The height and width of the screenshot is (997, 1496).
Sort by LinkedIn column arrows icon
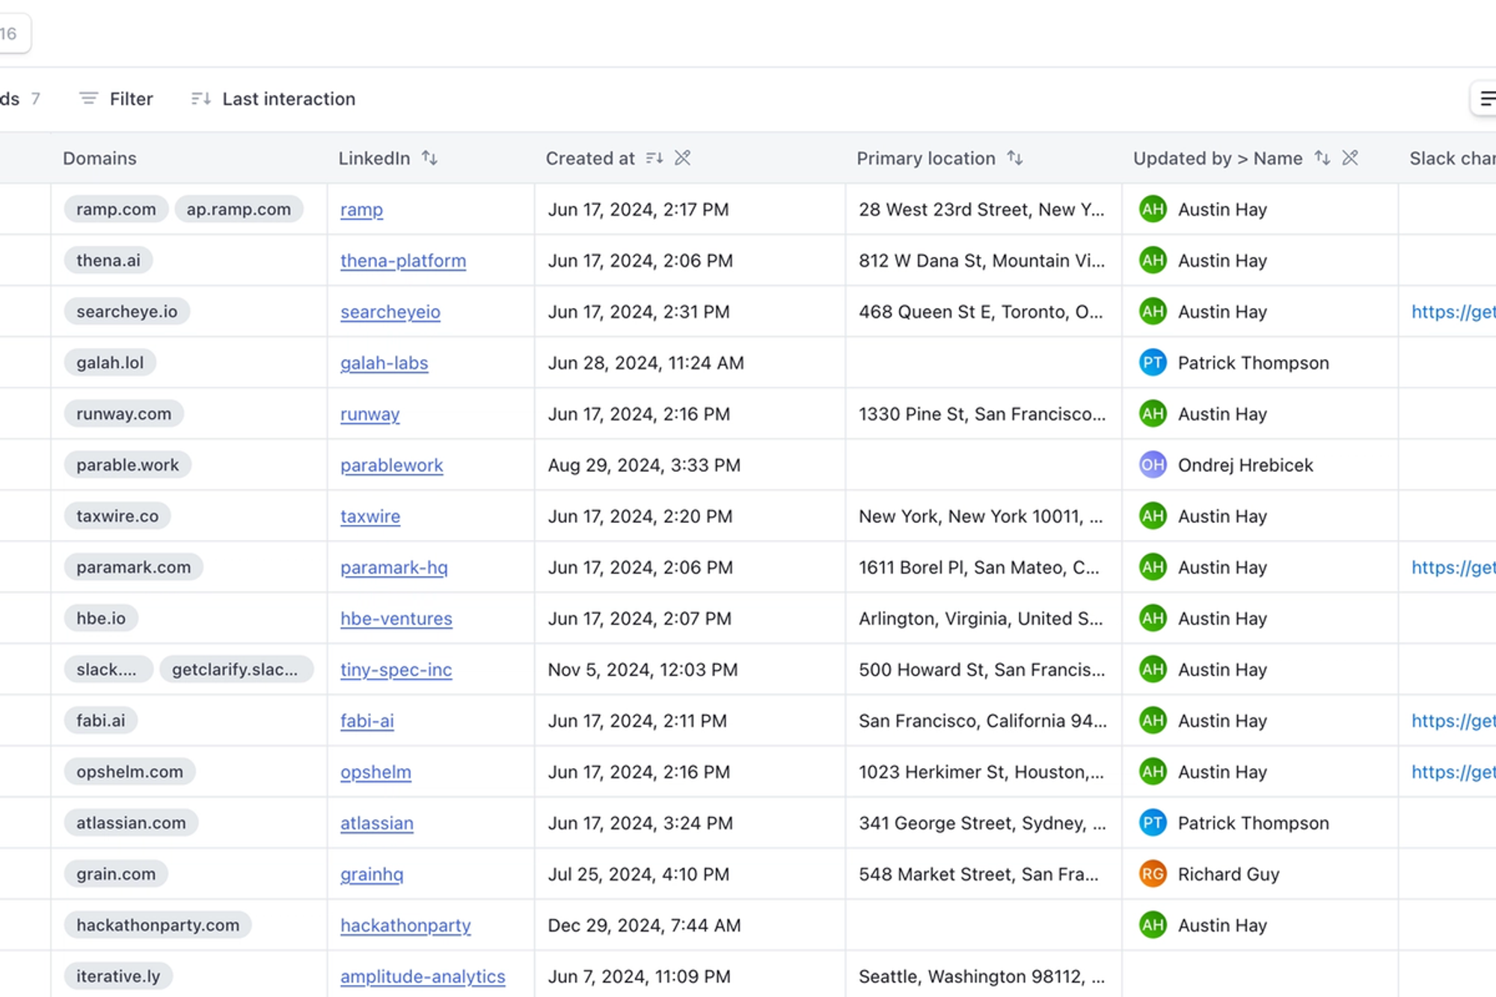429,158
